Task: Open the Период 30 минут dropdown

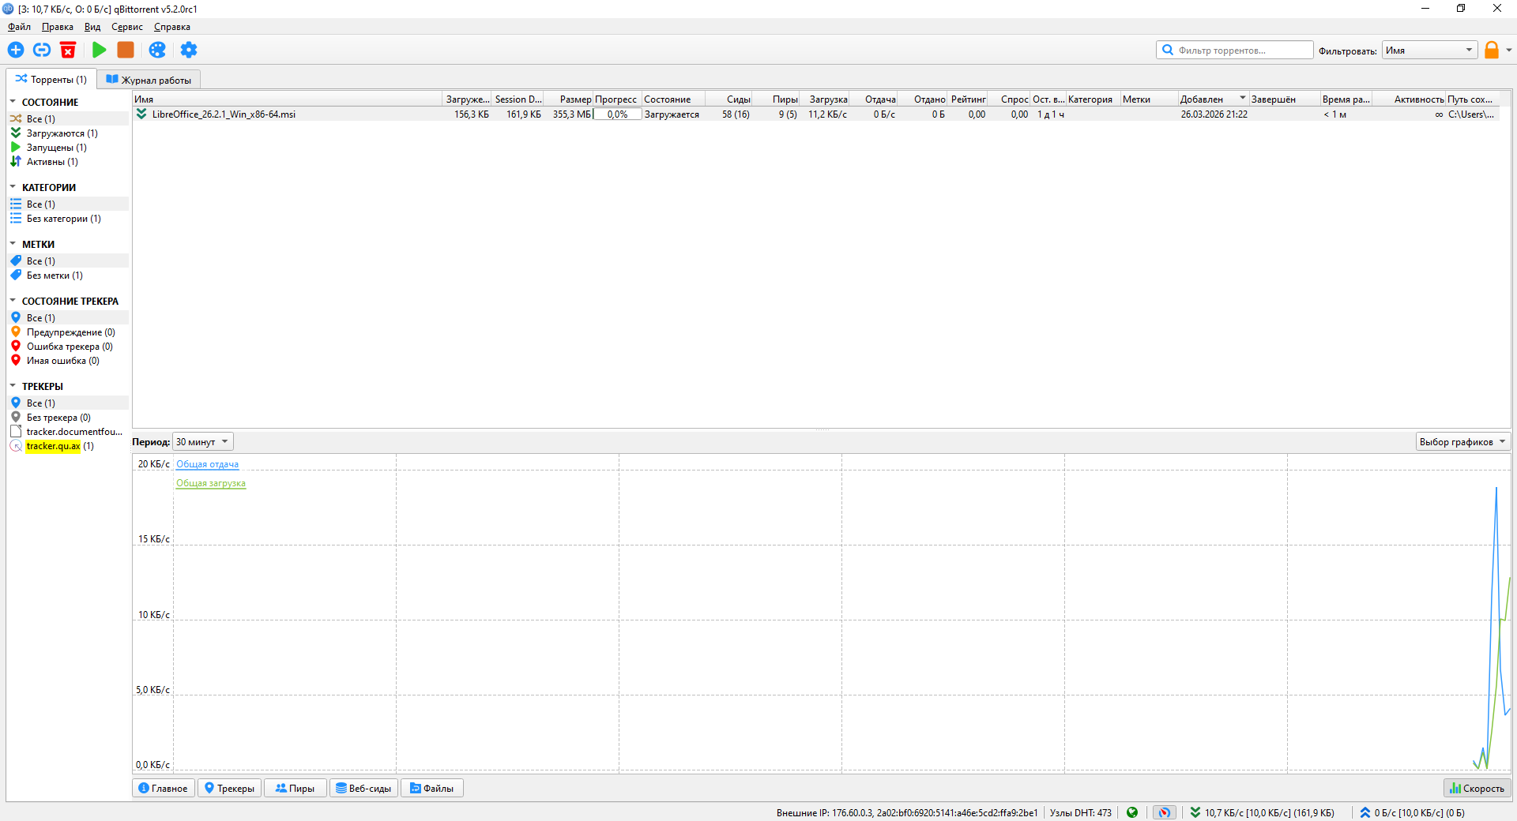Action: click(203, 442)
